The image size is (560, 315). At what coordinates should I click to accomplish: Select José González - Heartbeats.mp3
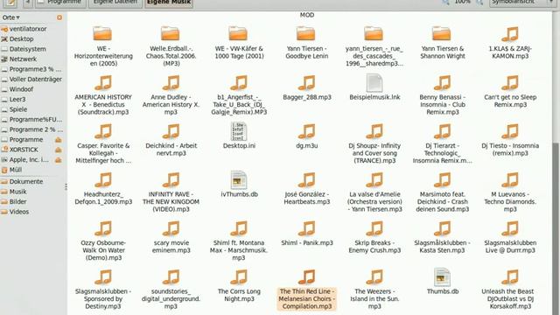tap(307, 188)
